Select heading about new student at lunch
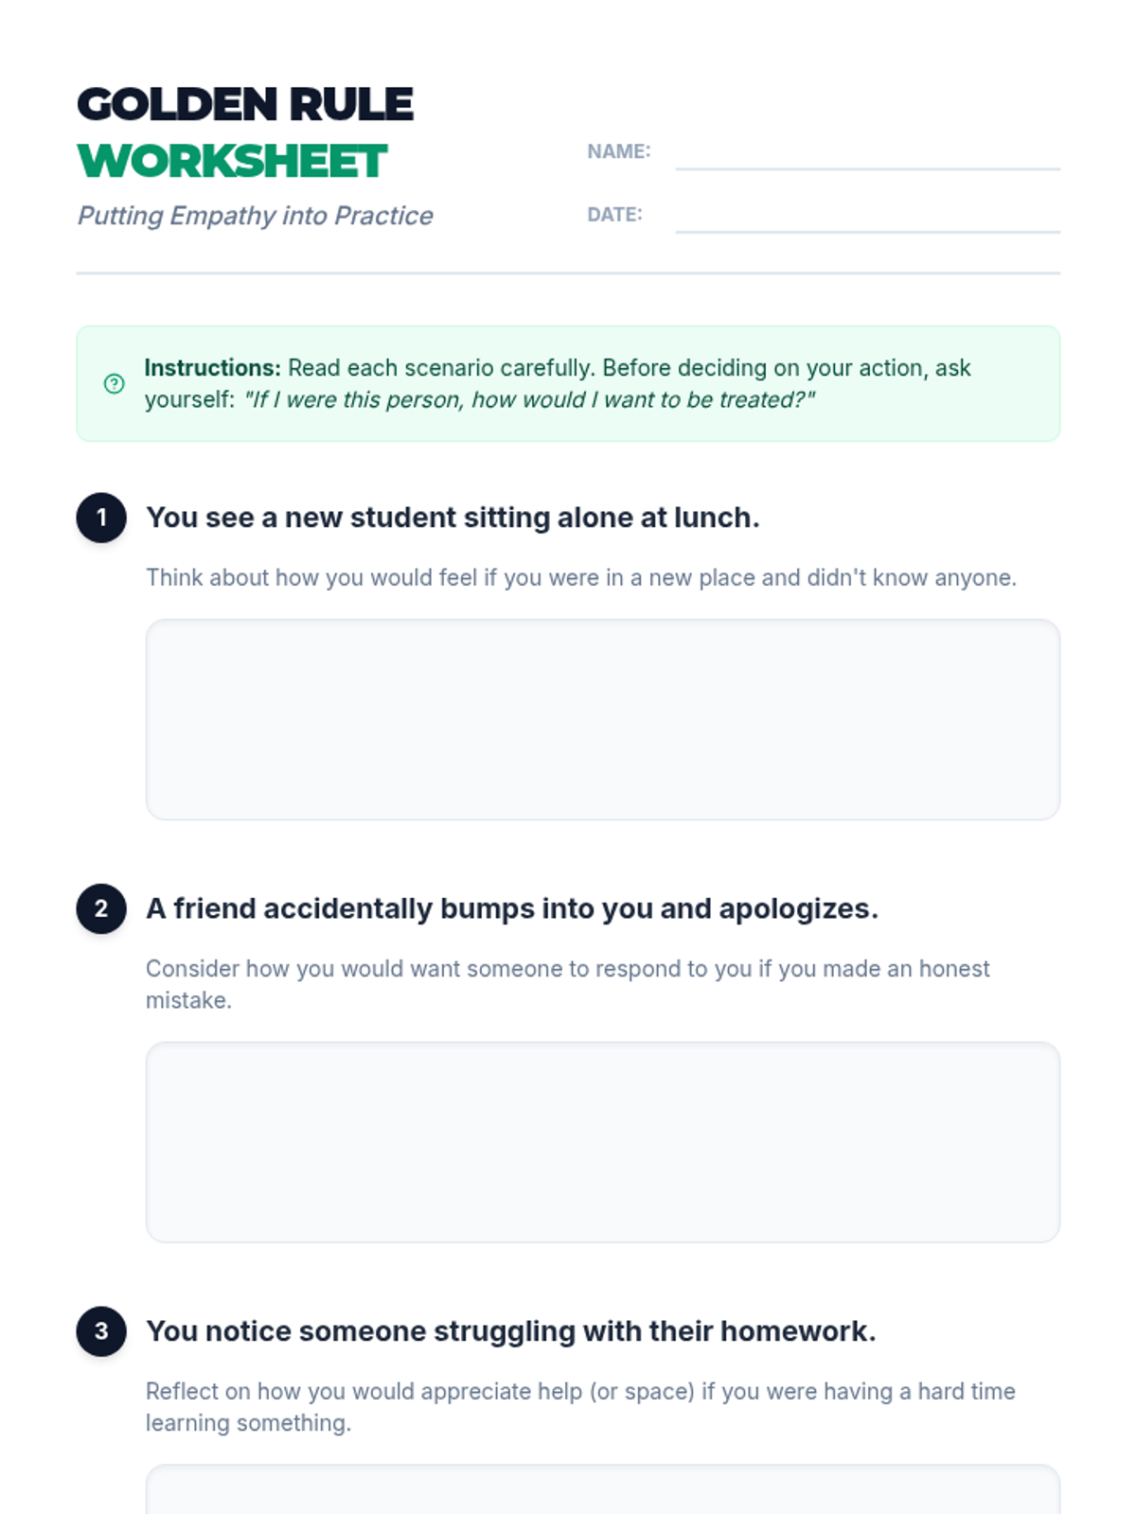 tap(453, 518)
